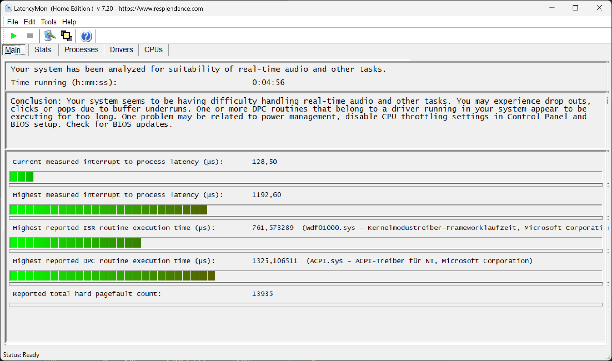Screen dimensions: 612x361
Task: Click the Conclusion text panel
Action: coord(305,121)
